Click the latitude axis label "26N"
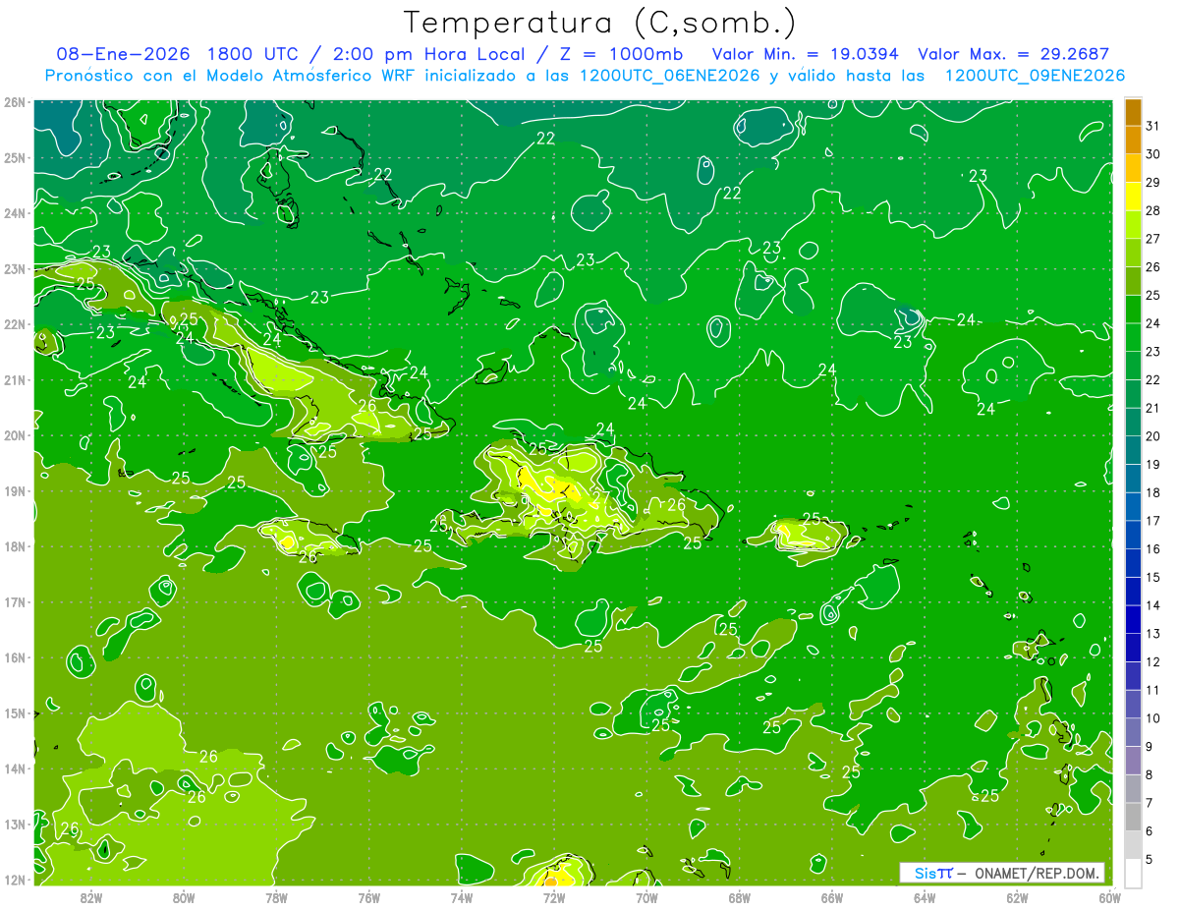This screenshot has width=1179, height=911. click(14, 101)
